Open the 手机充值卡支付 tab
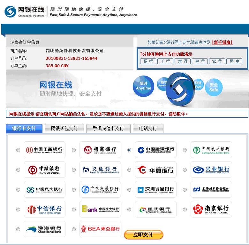Screen dimensions: 249x245 tap(108, 128)
